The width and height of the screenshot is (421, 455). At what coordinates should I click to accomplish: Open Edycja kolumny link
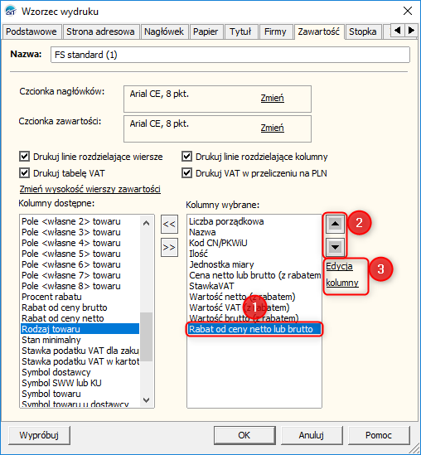pos(342,274)
